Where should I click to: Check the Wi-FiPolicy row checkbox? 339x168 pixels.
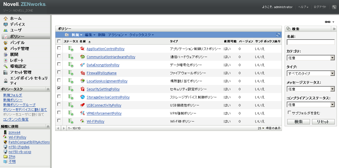(x=59, y=120)
